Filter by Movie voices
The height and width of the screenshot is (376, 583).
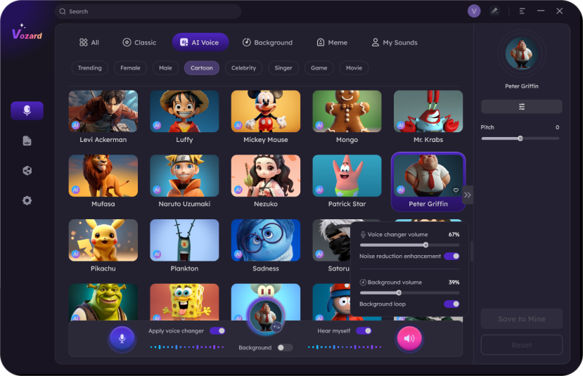(354, 68)
